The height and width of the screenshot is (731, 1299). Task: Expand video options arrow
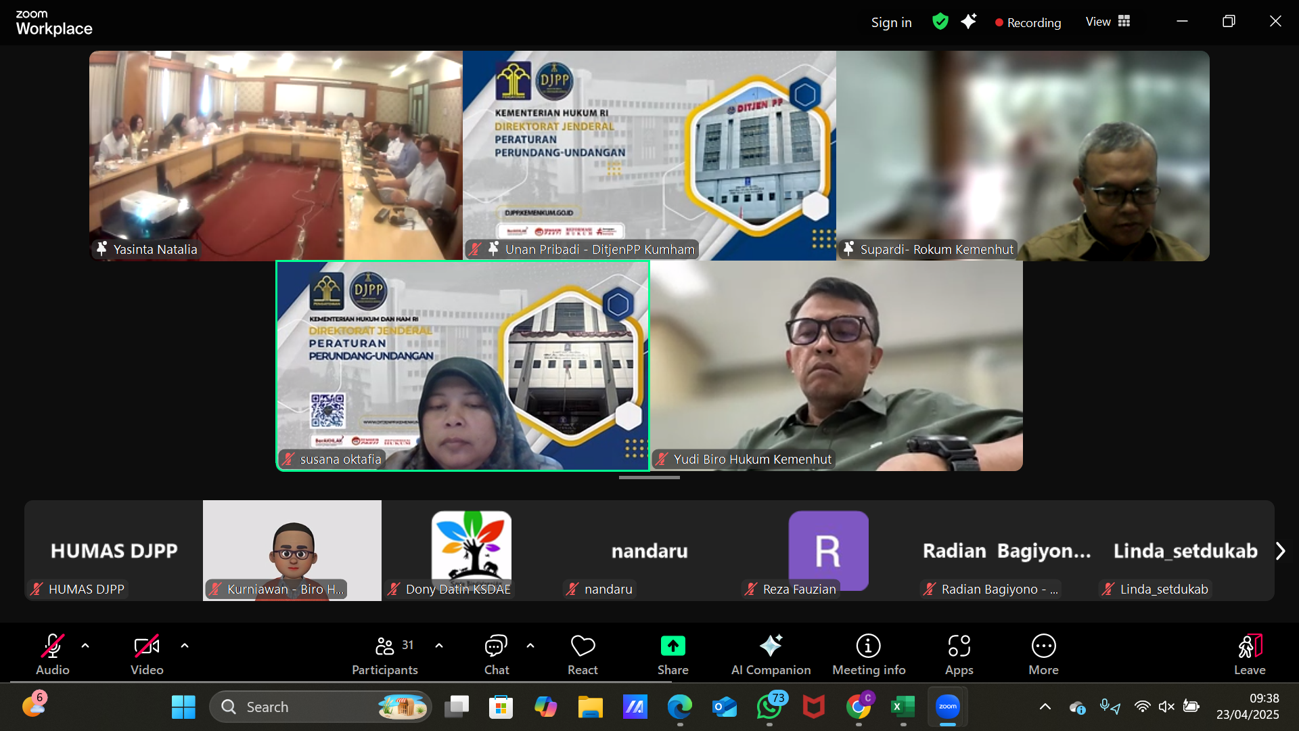pyautogui.click(x=185, y=646)
